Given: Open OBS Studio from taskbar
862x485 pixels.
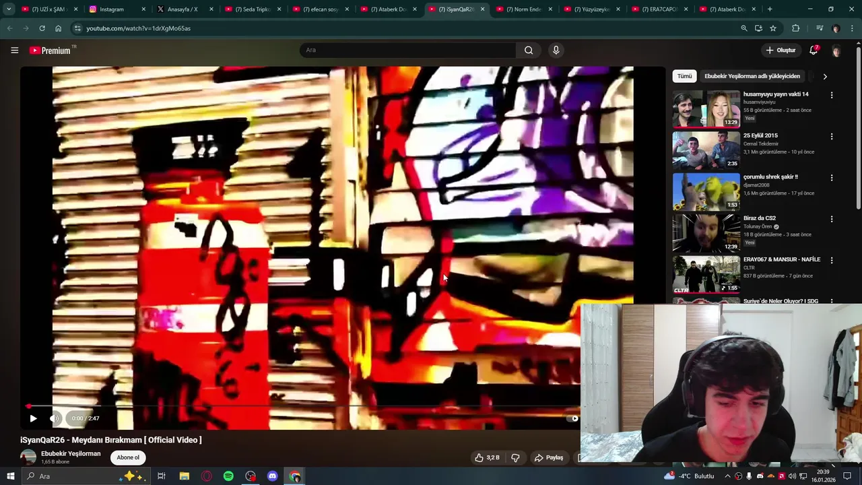Looking at the screenshot, I should 251,476.
